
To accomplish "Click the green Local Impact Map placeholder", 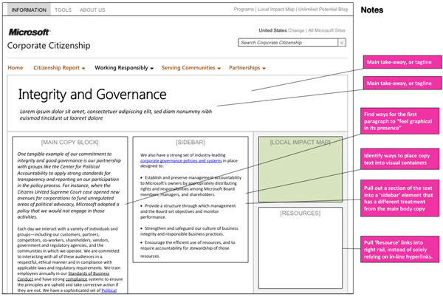I will pyautogui.click(x=301, y=169).
